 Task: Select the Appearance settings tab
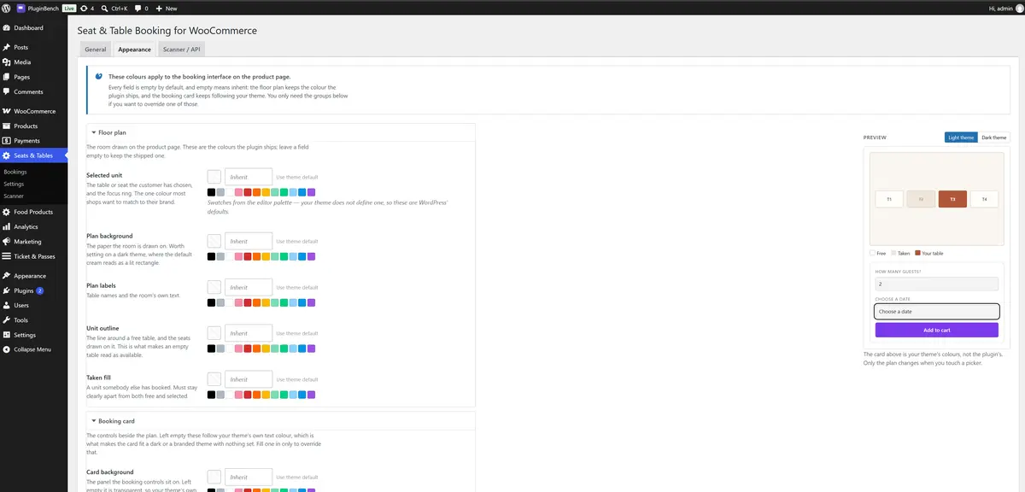point(135,50)
